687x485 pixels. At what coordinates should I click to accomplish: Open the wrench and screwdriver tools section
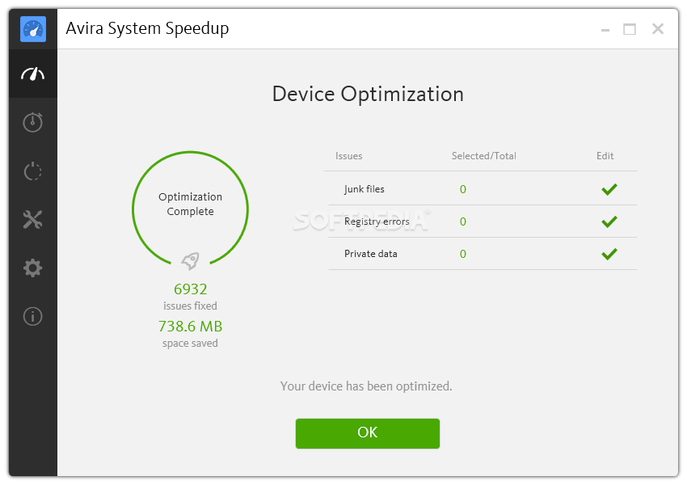point(33,220)
